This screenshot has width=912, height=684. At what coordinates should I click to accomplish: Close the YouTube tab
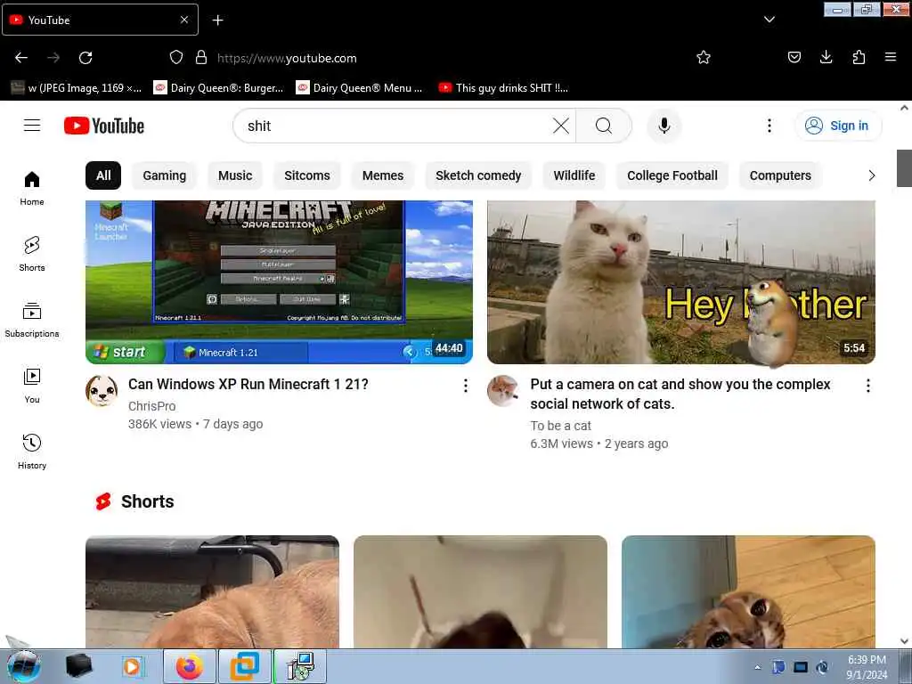pyautogui.click(x=183, y=20)
